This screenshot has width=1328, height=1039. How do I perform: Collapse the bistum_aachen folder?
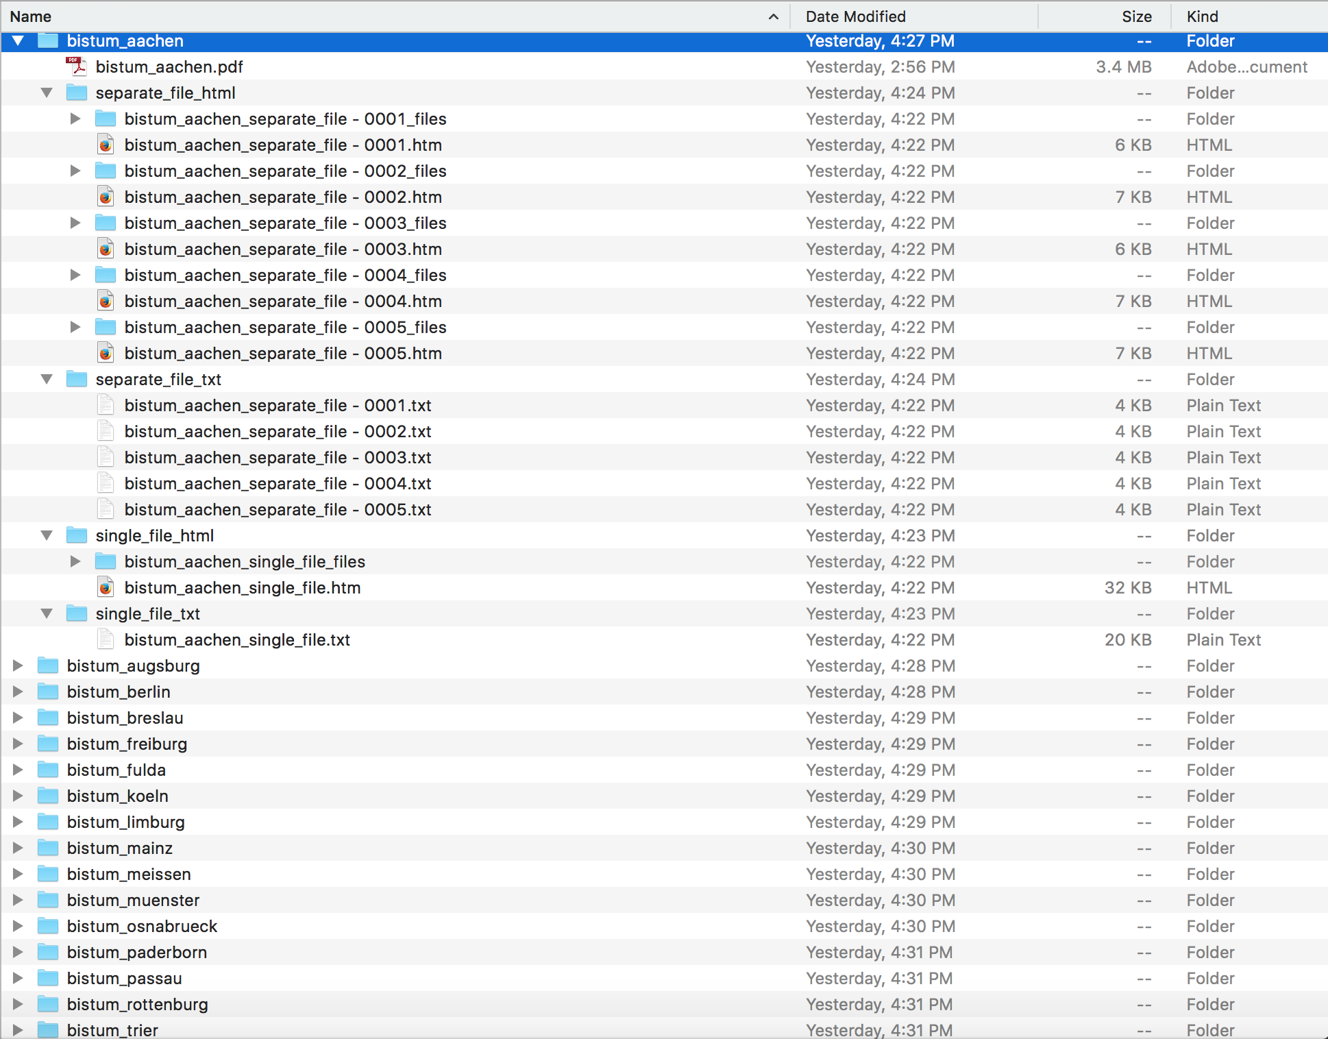pyautogui.click(x=19, y=40)
